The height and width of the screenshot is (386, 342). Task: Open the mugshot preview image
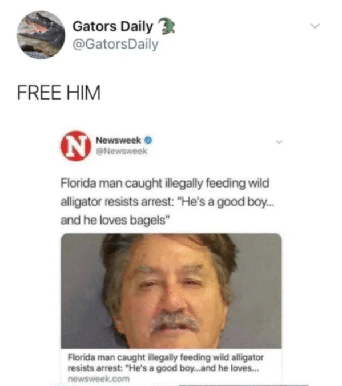[x=171, y=291]
